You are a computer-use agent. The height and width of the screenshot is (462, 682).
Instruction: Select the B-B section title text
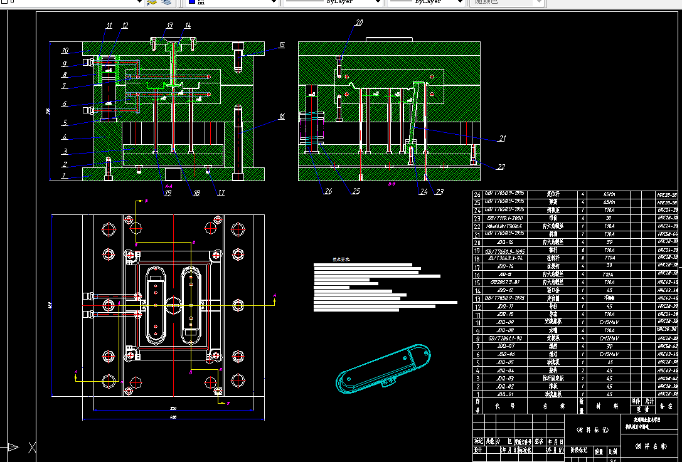point(392,184)
